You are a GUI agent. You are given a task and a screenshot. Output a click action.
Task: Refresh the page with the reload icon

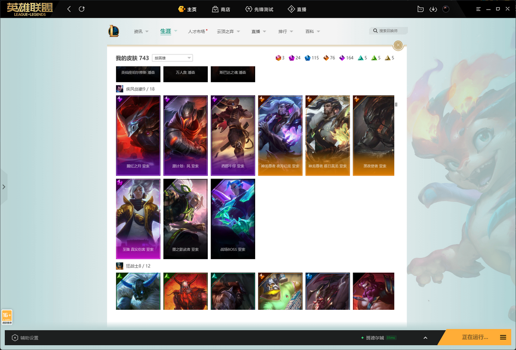tap(82, 9)
